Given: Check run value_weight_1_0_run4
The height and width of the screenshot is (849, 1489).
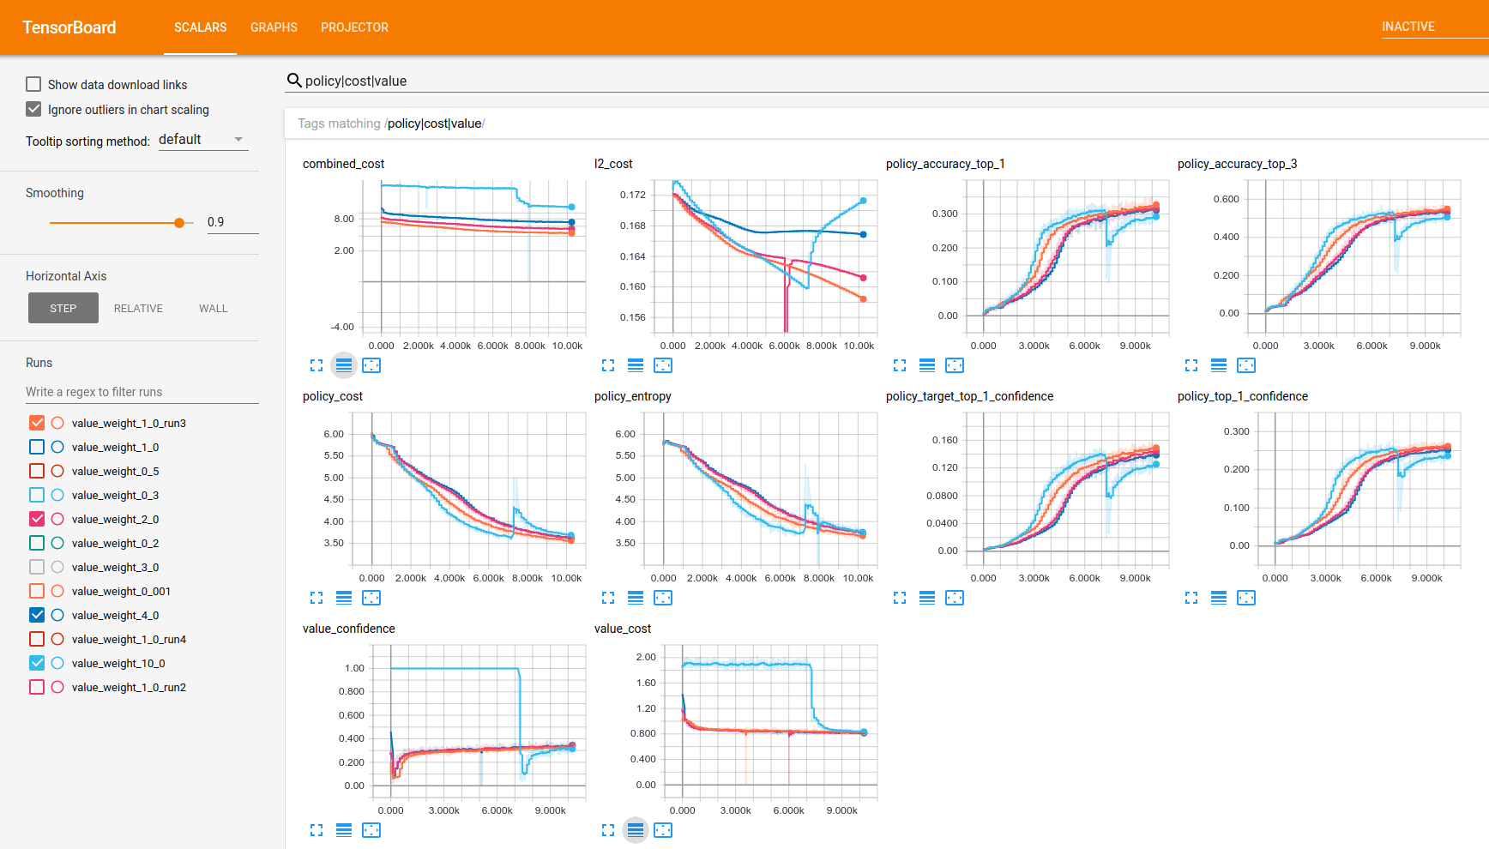Looking at the screenshot, I should [37, 639].
